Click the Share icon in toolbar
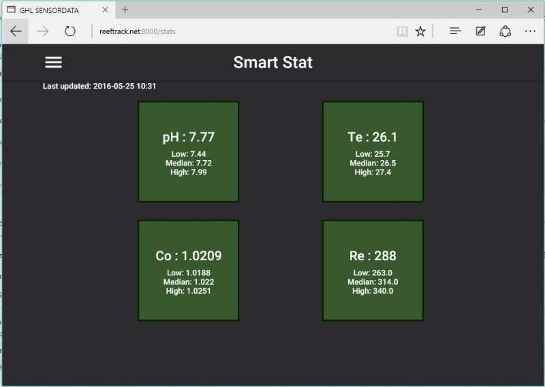 click(x=505, y=31)
